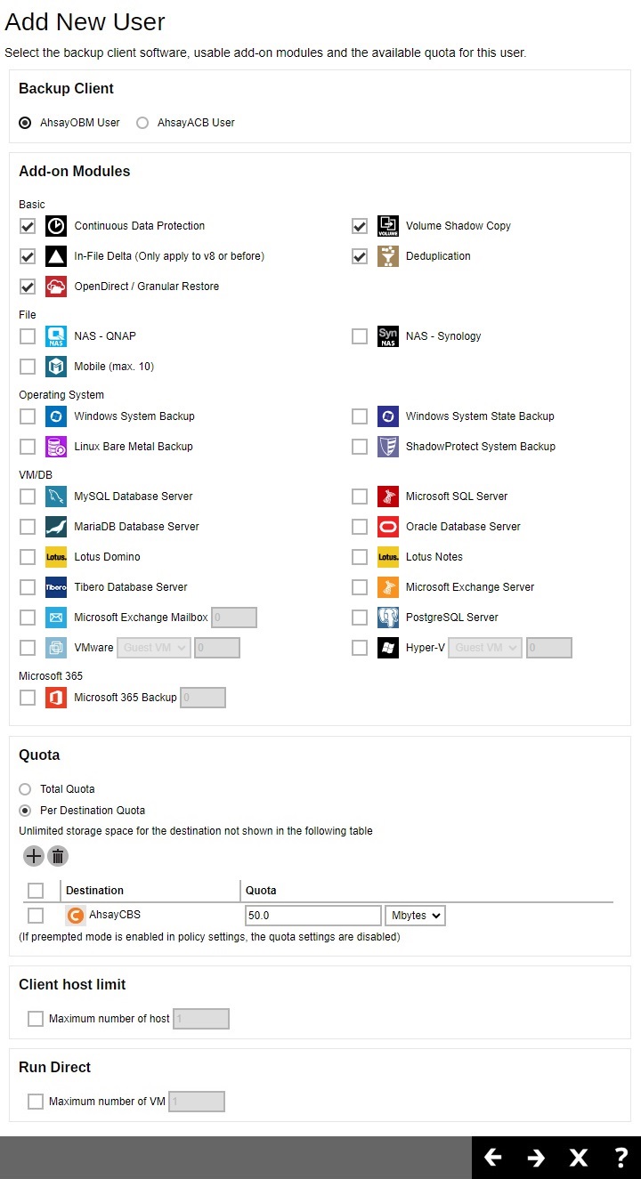This screenshot has width=641, height=1179.
Task: Uncheck Continuous Data Protection checkbox
Action: click(28, 226)
